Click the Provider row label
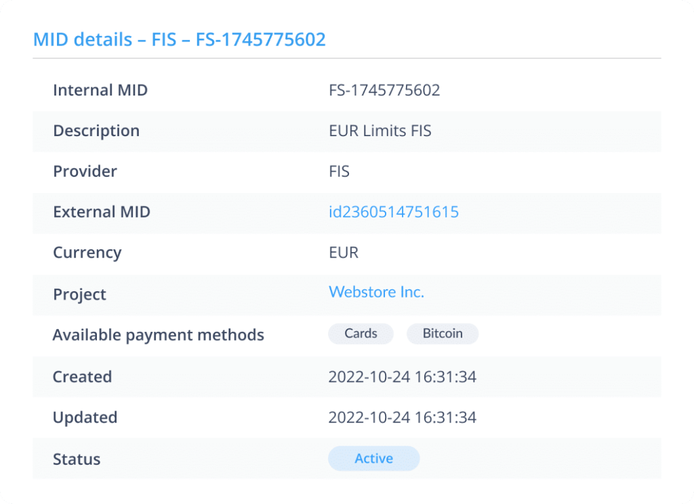 [x=85, y=171]
